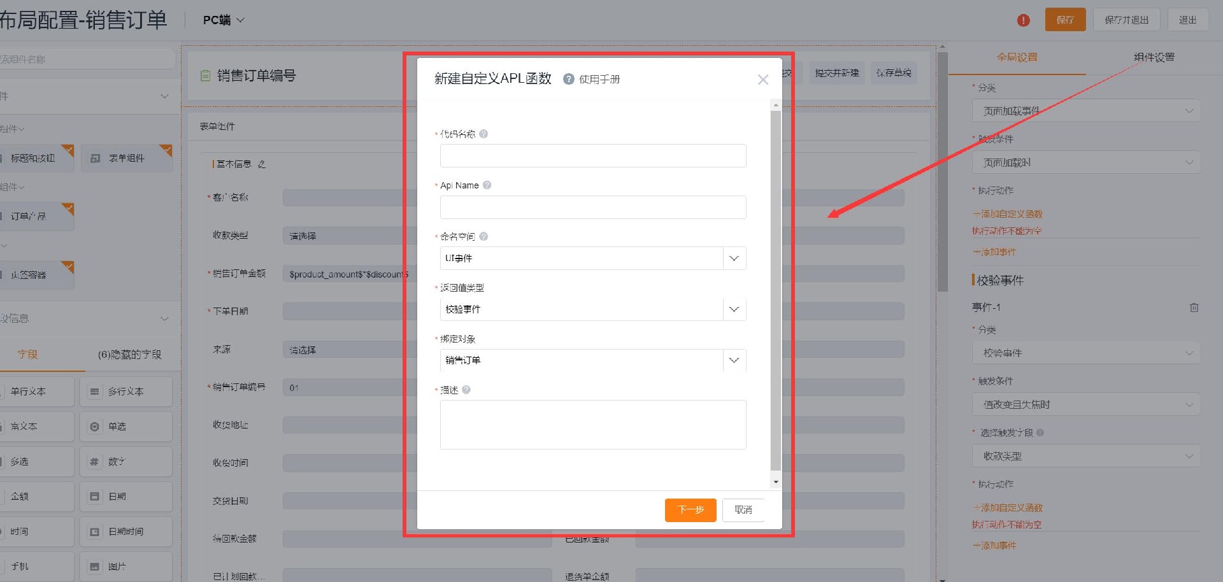
Task: Click the help icon beside 命名空间
Action: (x=483, y=236)
